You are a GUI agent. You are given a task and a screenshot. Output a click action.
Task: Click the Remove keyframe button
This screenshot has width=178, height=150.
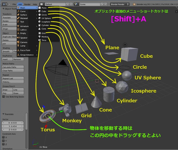(x=18, y=59)
